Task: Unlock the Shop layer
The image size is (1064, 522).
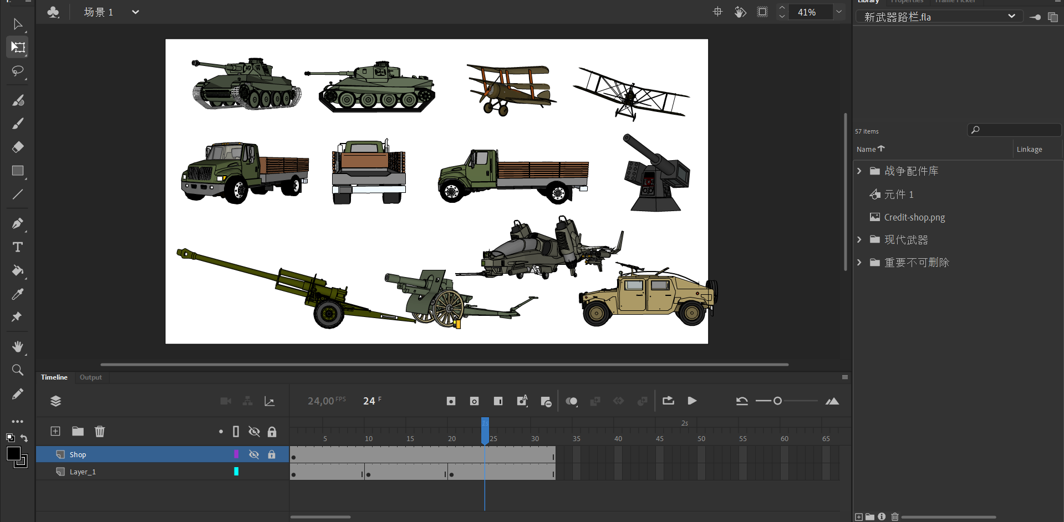Action: click(272, 454)
